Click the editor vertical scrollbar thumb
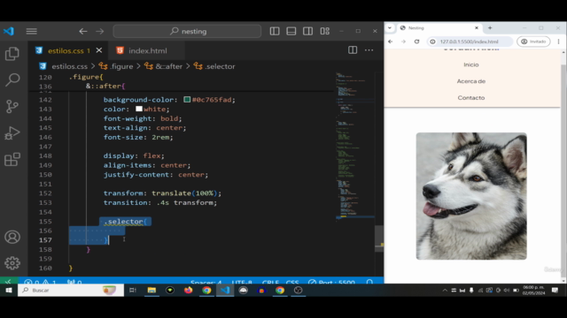 click(x=379, y=238)
